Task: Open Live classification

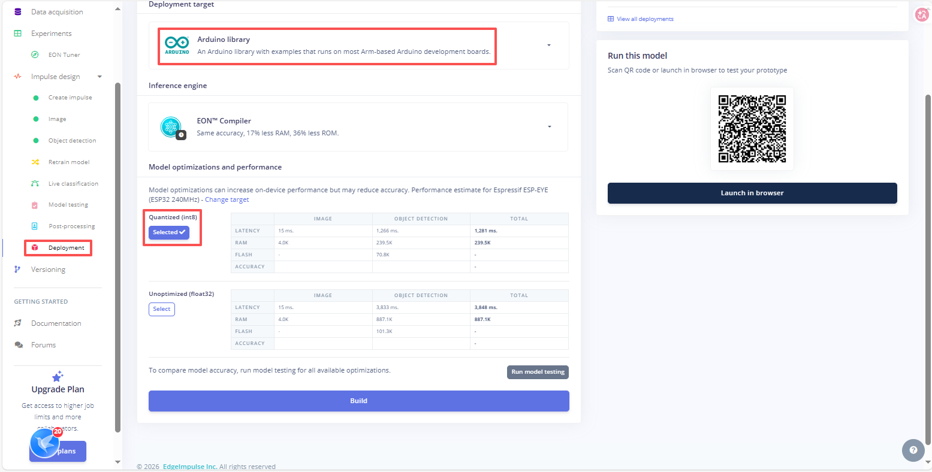Action: click(x=73, y=184)
